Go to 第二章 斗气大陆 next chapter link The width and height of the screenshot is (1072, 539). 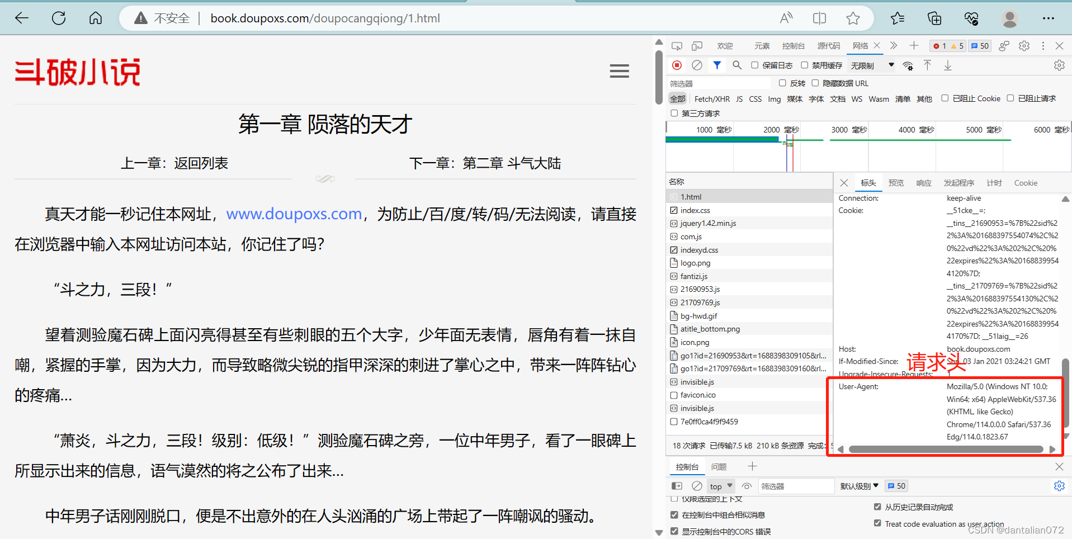(x=512, y=163)
